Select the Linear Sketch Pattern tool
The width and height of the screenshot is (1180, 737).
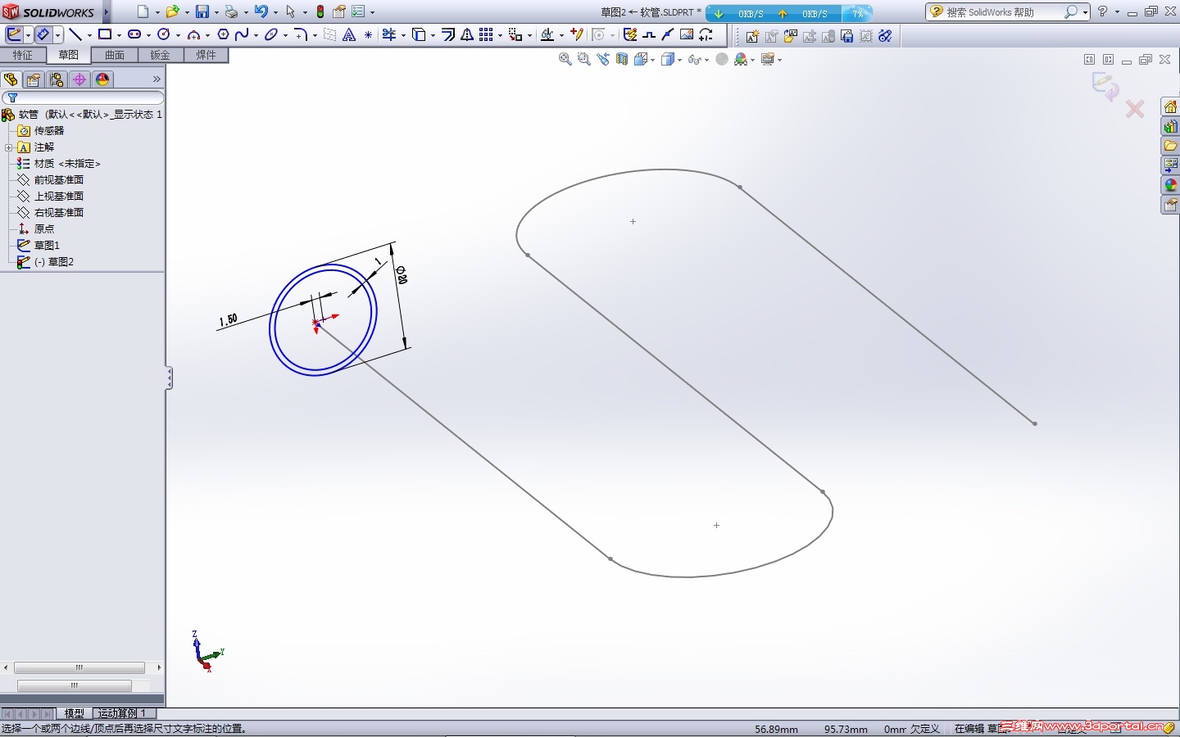pos(487,35)
